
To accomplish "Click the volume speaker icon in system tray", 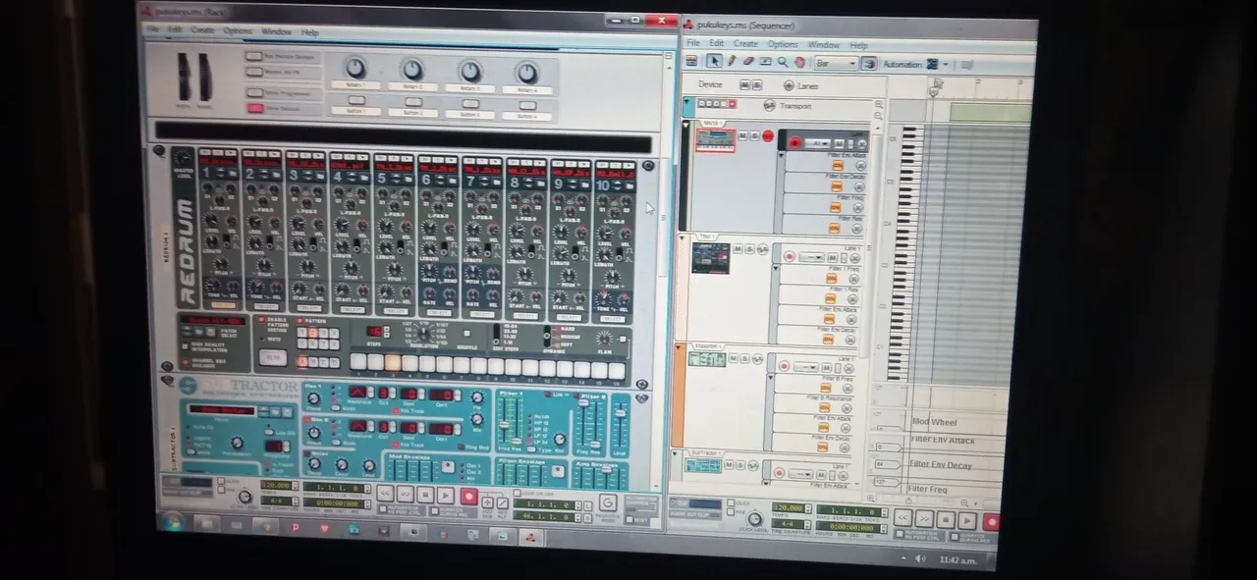I will click(x=920, y=557).
